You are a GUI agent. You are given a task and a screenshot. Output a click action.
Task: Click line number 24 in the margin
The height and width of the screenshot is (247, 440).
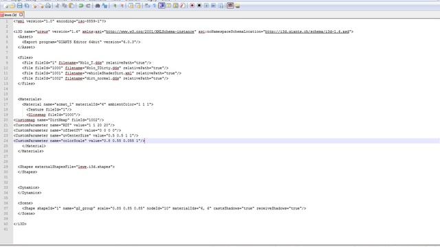coord(6,141)
